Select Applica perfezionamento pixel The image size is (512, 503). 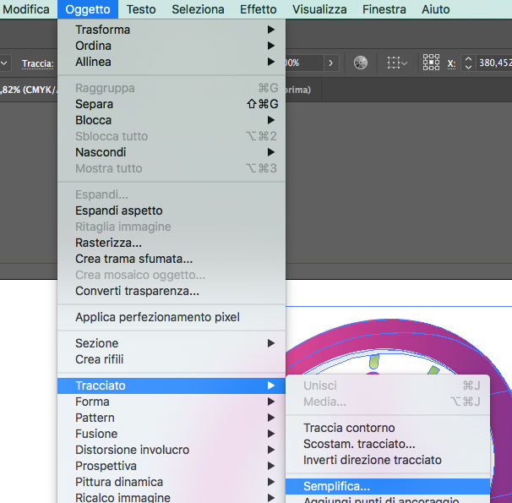(172, 317)
